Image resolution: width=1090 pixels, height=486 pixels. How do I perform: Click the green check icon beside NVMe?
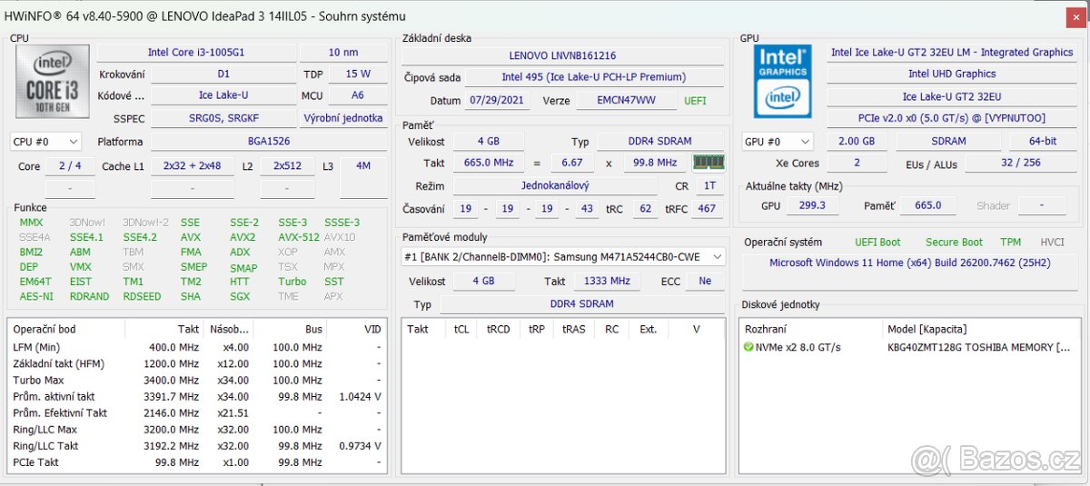click(x=748, y=347)
